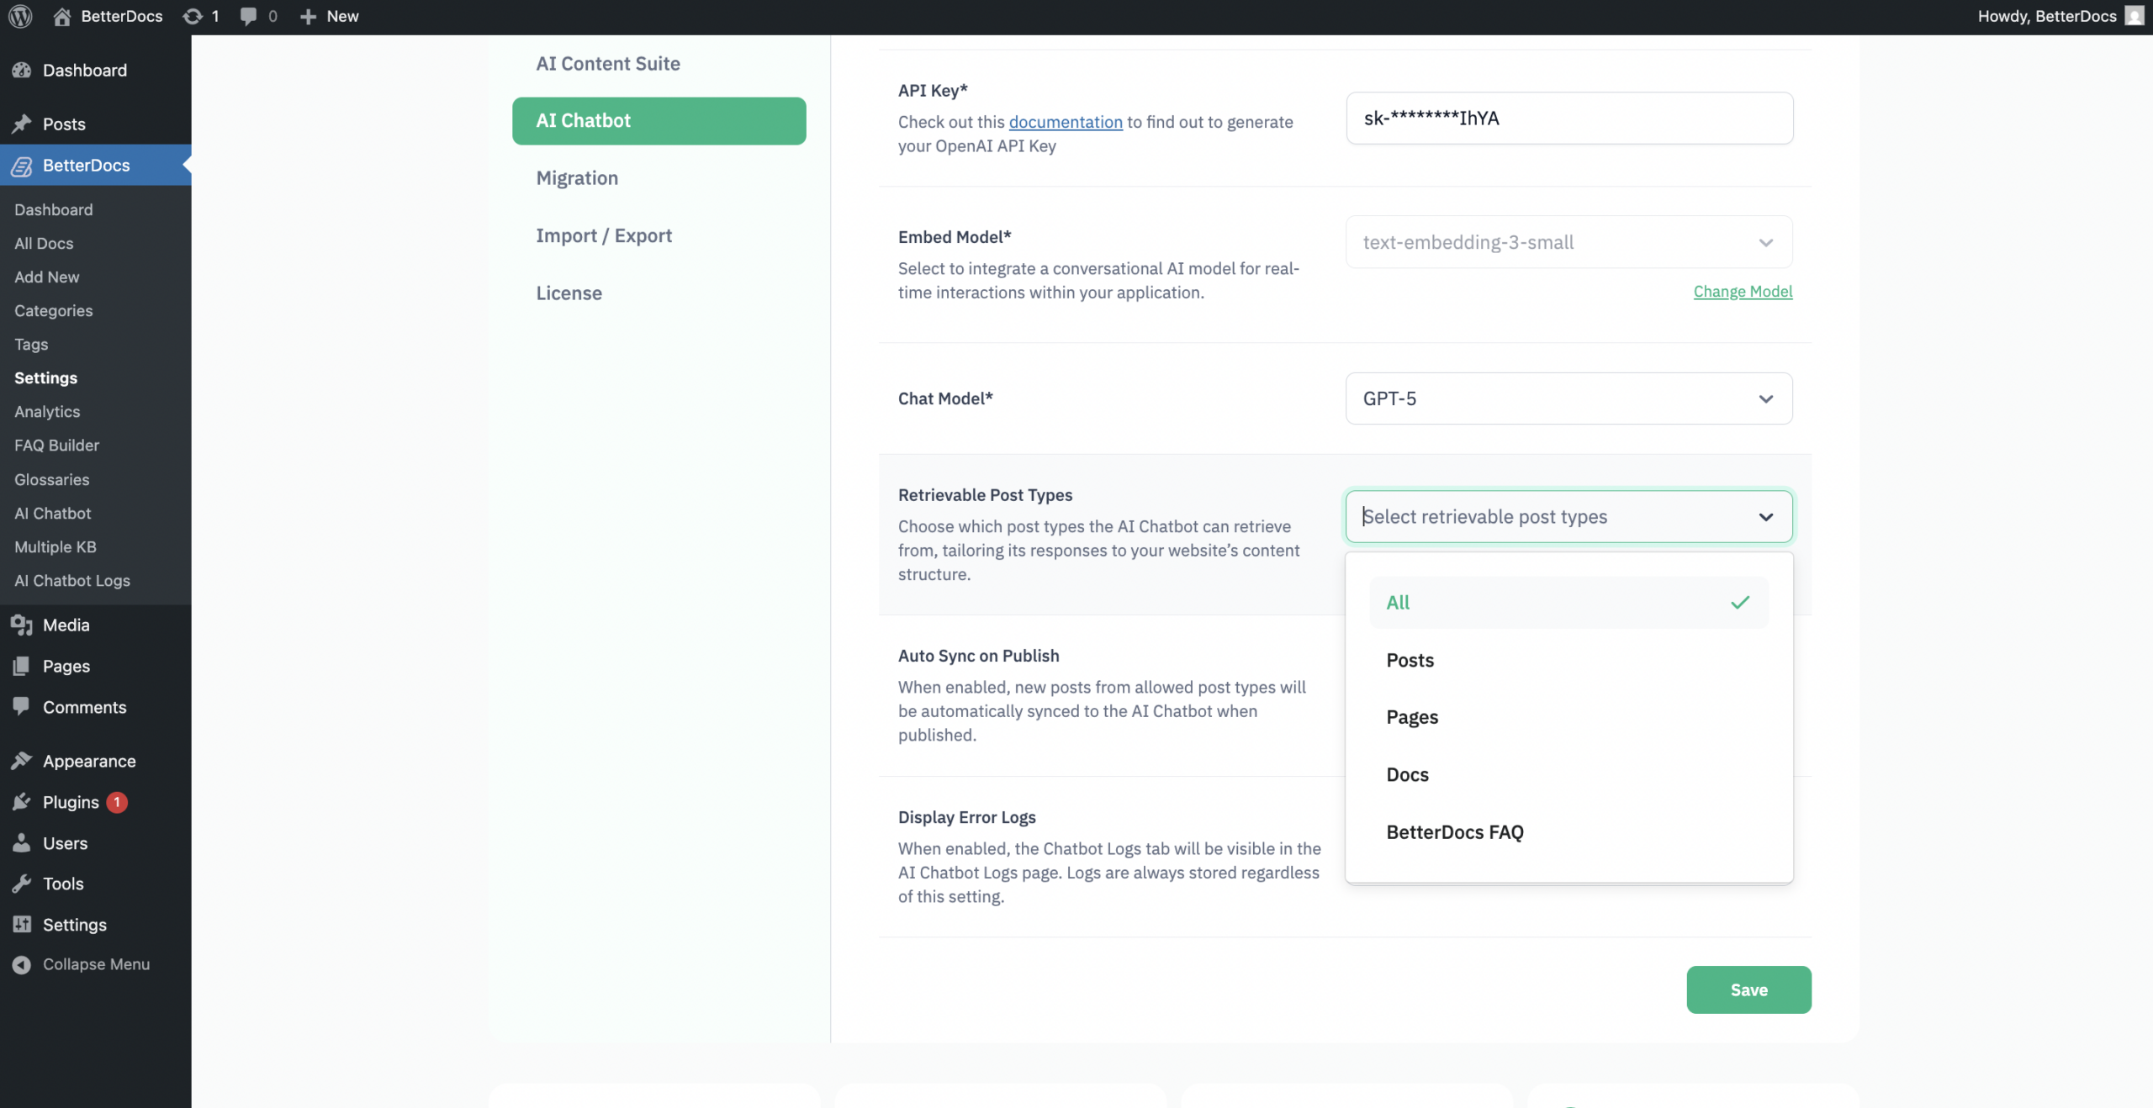Click the WordPress Settings sliders icon
The width and height of the screenshot is (2153, 1108).
[22, 925]
